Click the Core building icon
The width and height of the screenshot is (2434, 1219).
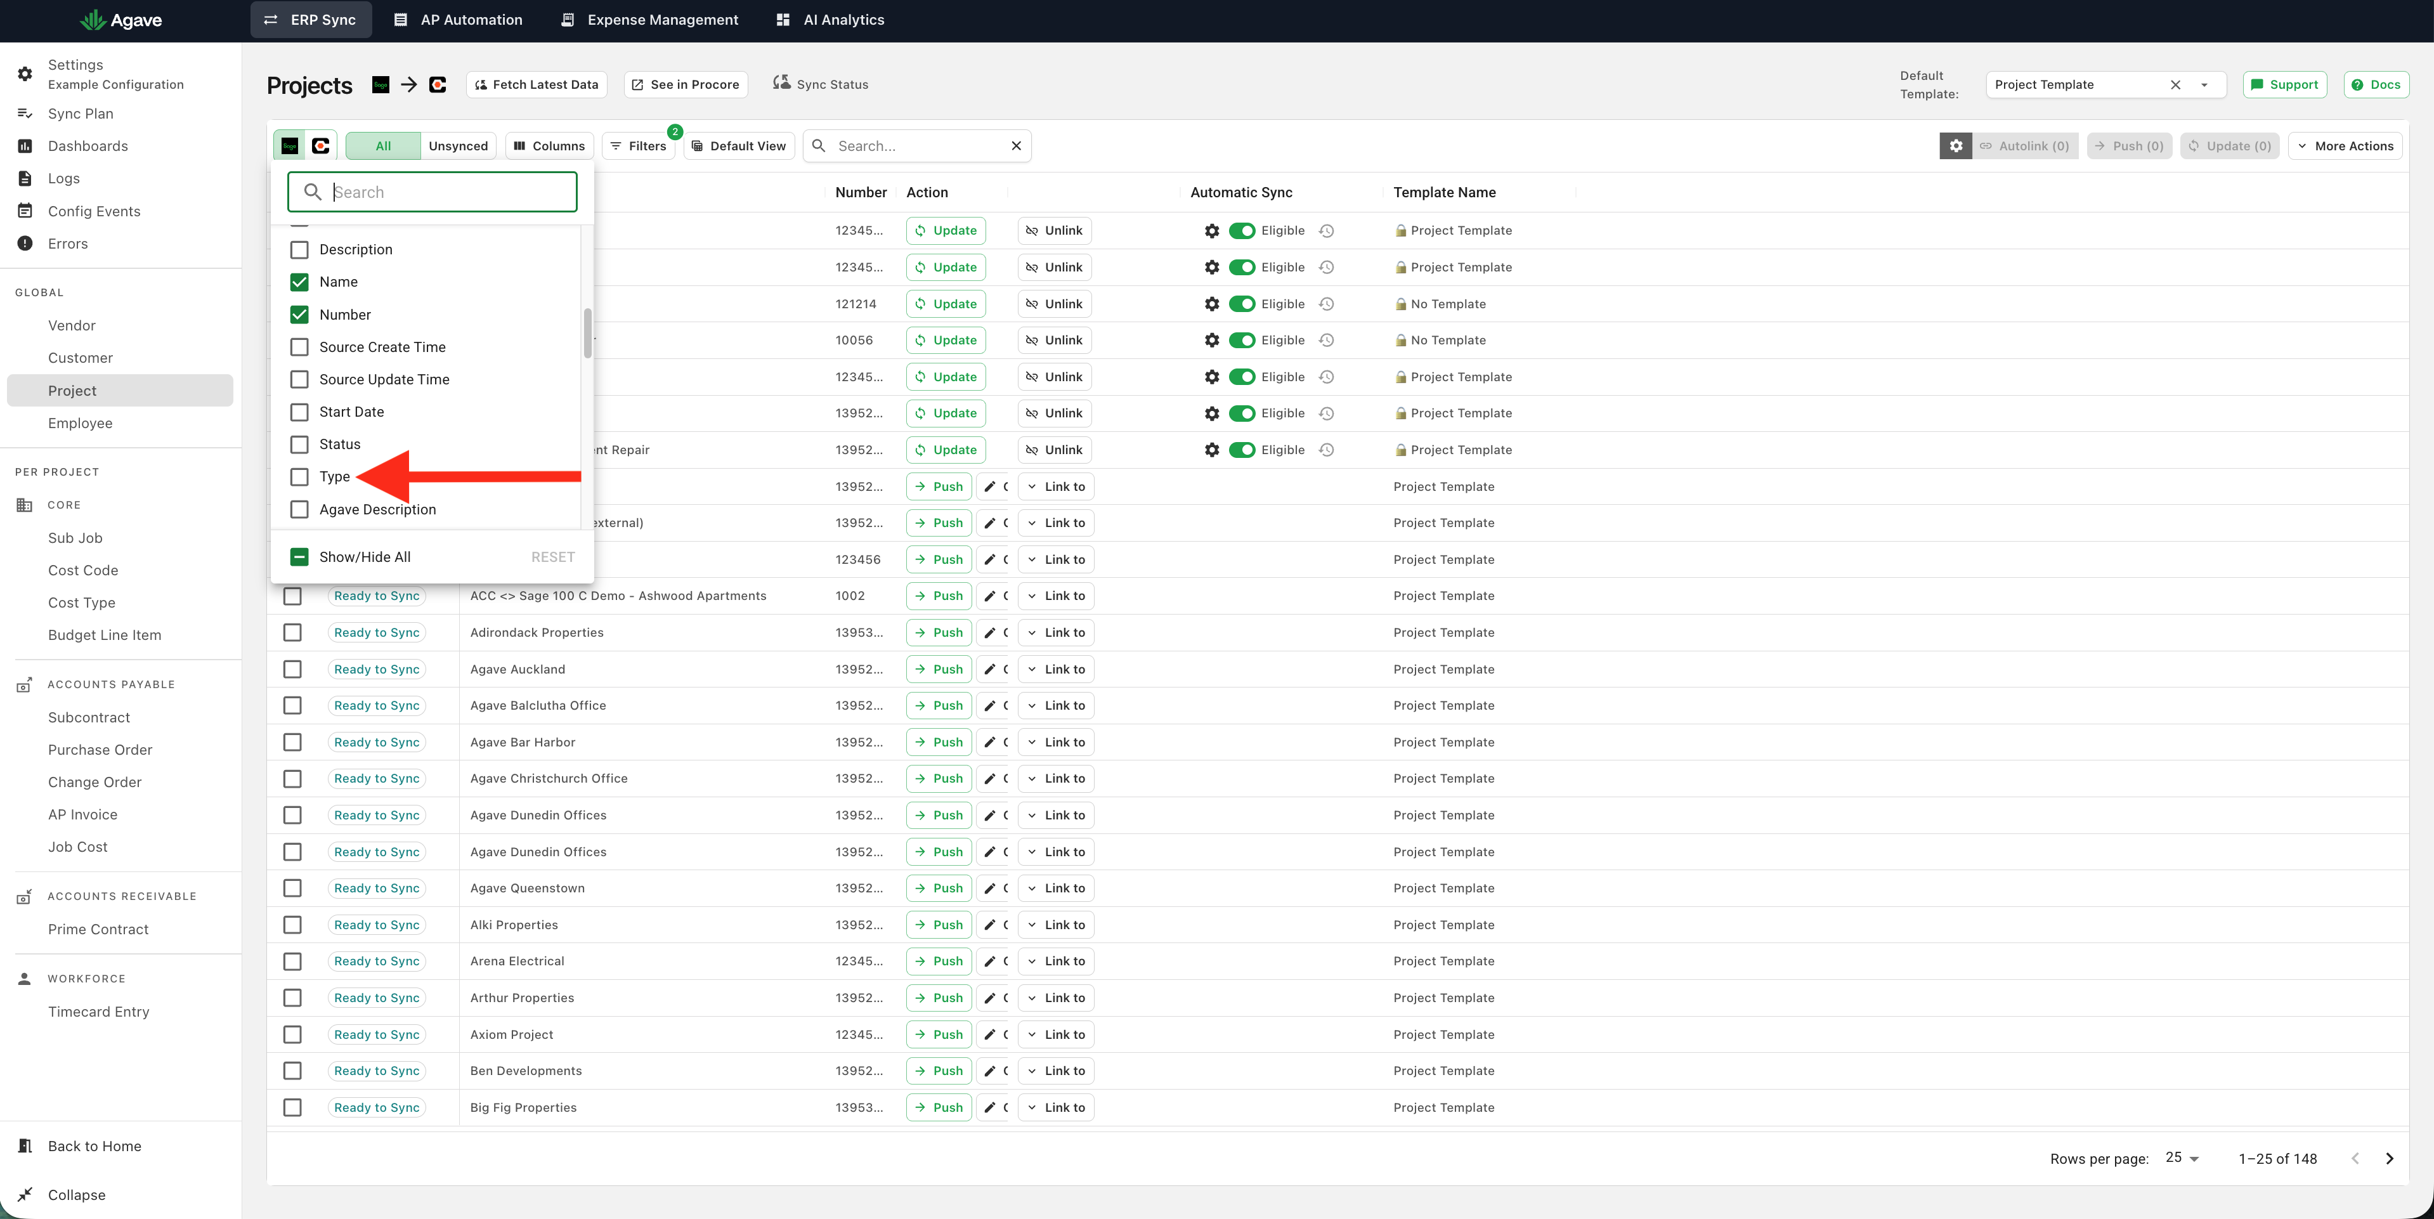click(25, 505)
